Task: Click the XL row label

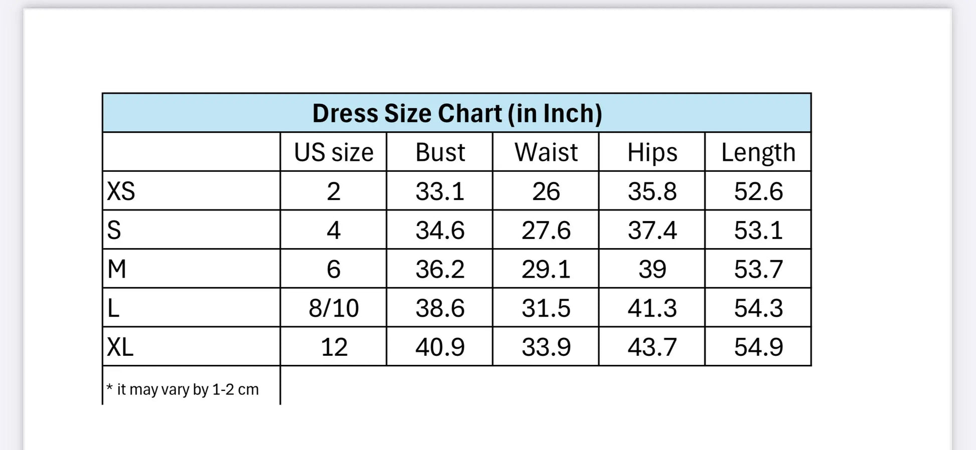Action: point(120,347)
